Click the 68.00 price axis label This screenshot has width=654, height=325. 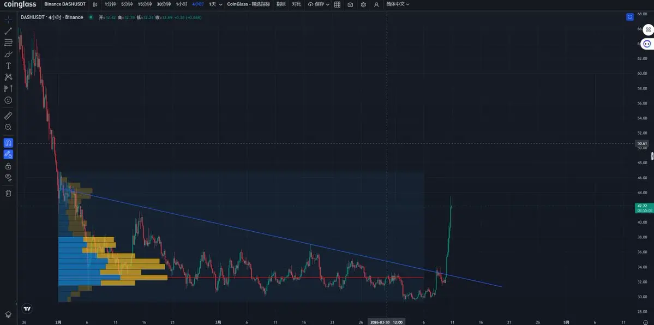tap(642, 14)
